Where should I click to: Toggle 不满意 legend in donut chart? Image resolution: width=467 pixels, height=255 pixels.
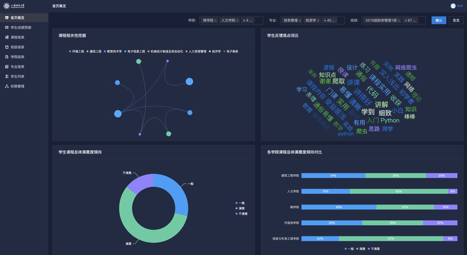click(242, 213)
